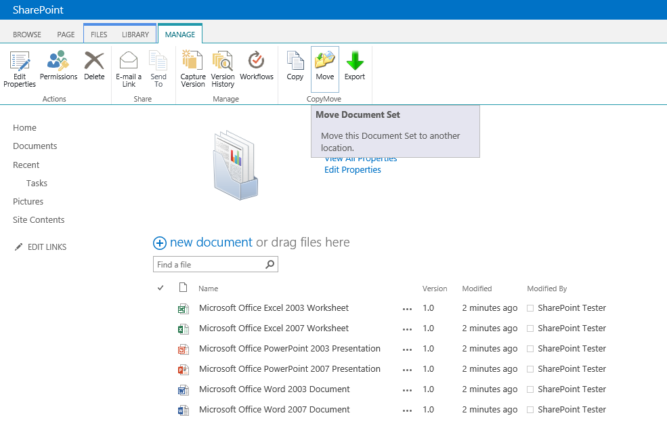The height and width of the screenshot is (447, 667).
Task: Click the PowerPoint 2007 Presentation file icon
Action: pyautogui.click(x=184, y=369)
